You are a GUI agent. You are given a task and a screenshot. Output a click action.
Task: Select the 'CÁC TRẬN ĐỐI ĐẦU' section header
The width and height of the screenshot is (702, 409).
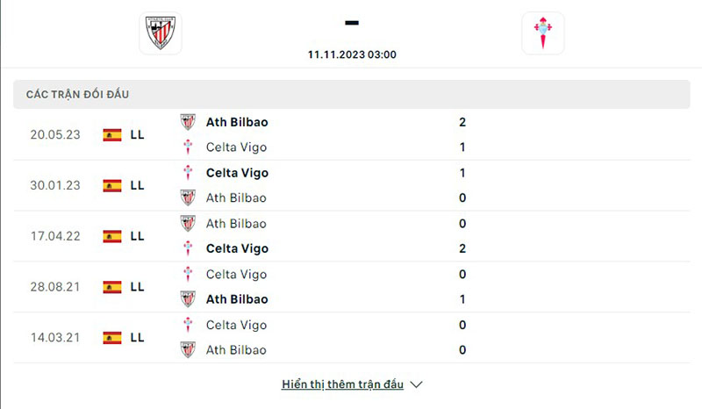coord(78,95)
